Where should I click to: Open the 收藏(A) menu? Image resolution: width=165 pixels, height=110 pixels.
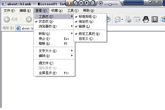(57, 11)
